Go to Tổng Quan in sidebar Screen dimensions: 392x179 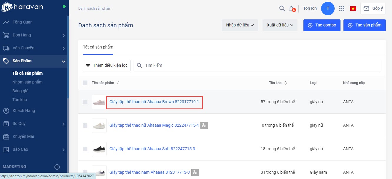(22, 22)
